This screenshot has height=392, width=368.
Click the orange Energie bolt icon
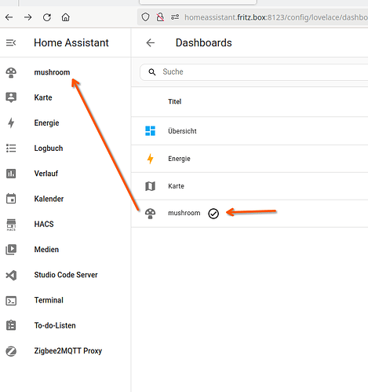[x=151, y=159]
